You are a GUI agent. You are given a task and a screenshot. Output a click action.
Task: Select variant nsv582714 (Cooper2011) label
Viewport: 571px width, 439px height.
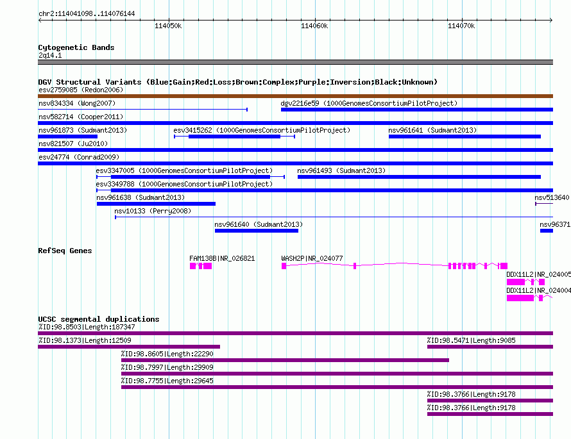coord(81,117)
